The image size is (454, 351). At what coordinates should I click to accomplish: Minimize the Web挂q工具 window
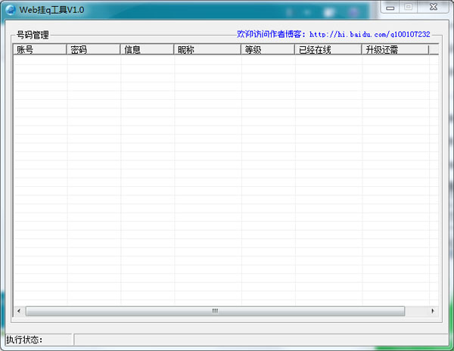click(390, 7)
